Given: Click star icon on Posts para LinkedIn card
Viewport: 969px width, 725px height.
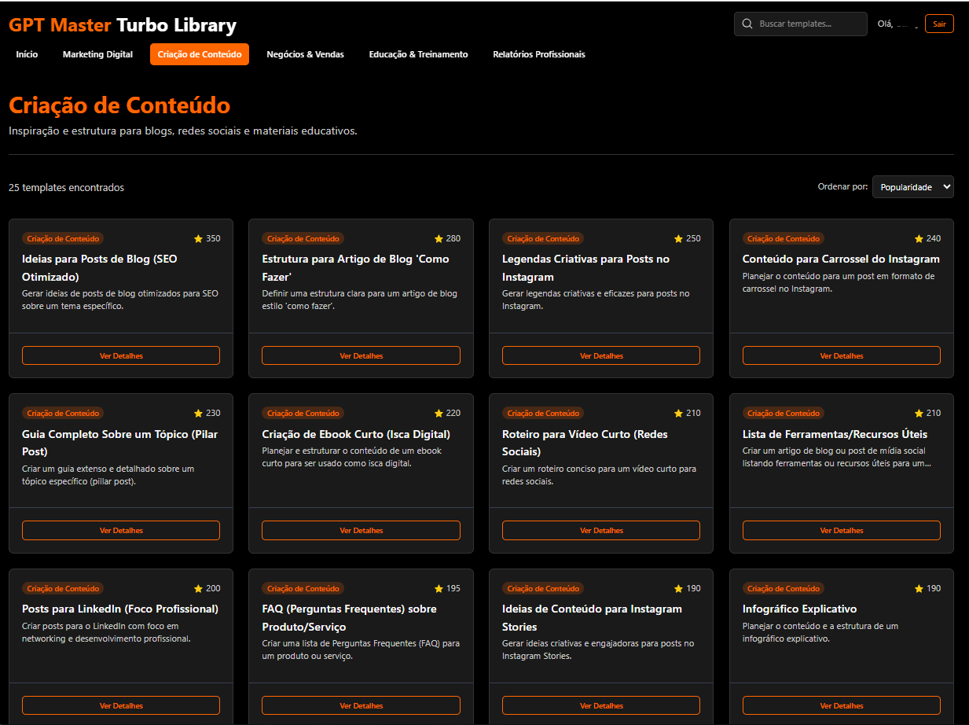Looking at the screenshot, I should [x=198, y=589].
